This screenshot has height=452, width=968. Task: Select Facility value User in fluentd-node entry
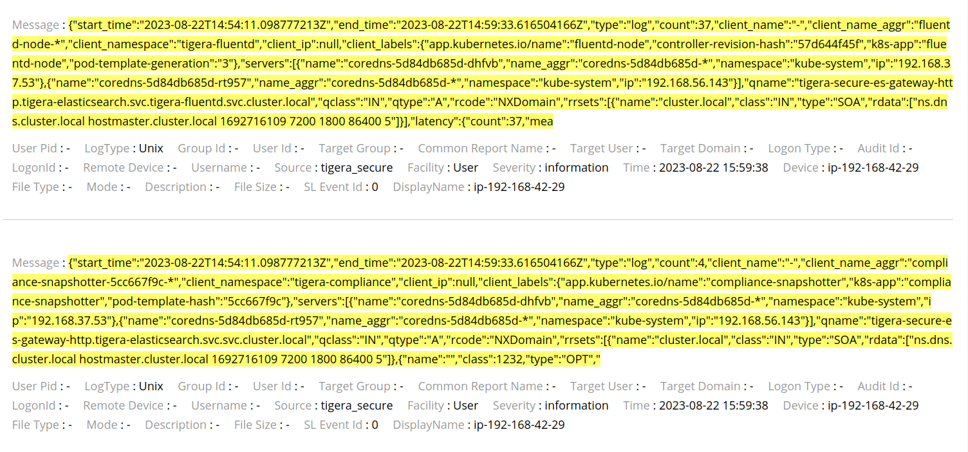point(466,168)
